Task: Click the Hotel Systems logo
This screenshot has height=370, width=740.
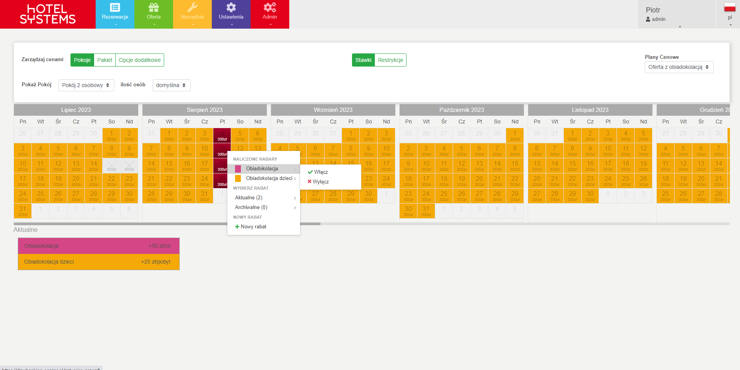Action: point(48,14)
